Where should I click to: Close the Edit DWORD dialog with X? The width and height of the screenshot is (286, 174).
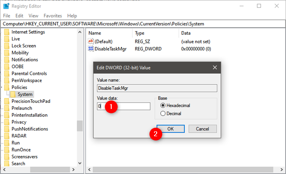[x=215, y=68]
